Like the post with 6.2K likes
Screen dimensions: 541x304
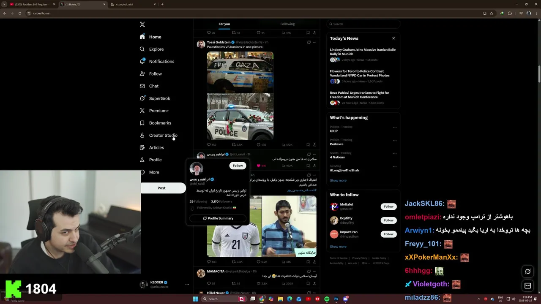262,262
